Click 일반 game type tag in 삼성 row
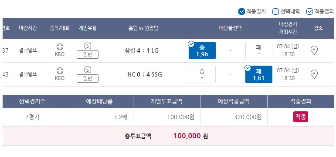The image size is (336, 157). (88, 54)
